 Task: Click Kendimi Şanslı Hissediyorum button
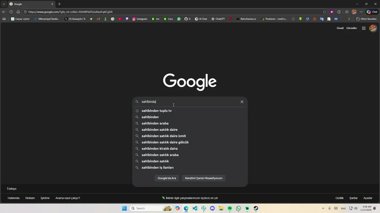click(x=204, y=178)
